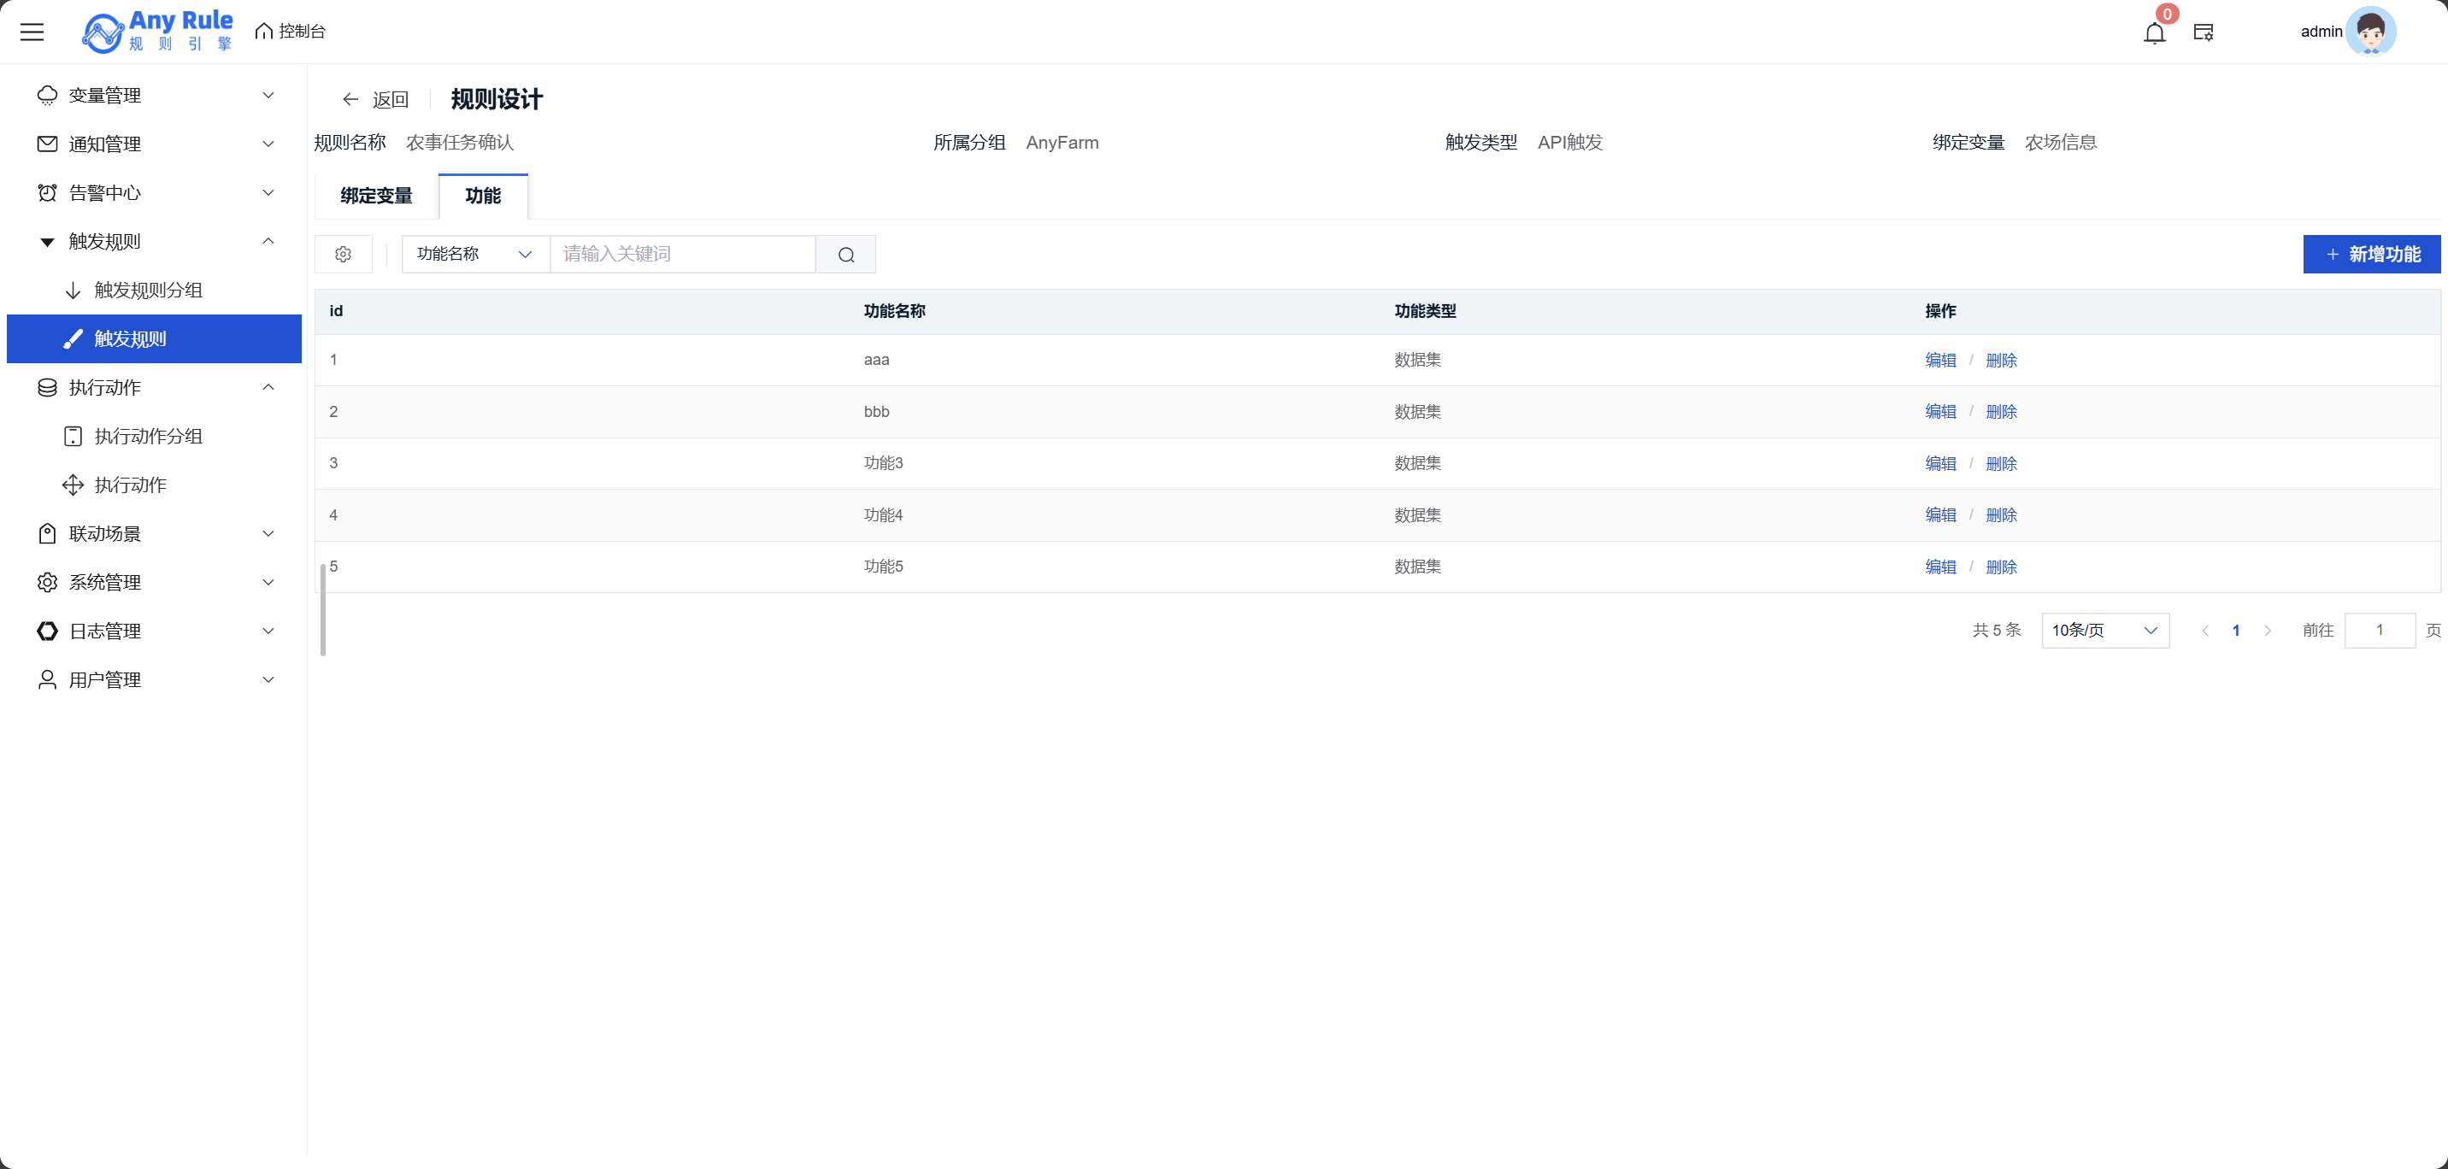Image resolution: width=2448 pixels, height=1169 pixels.
Task: Click the keyword search input field
Action: 682,255
